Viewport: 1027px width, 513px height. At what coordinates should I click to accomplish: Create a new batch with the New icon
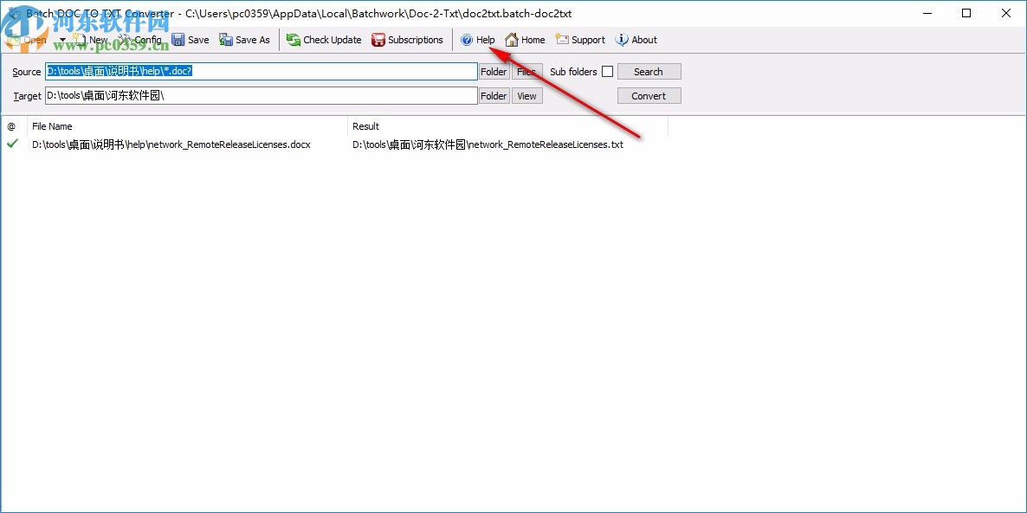[x=90, y=39]
